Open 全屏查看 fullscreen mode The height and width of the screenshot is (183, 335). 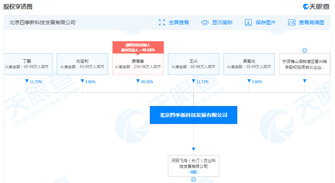click(179, 22)
